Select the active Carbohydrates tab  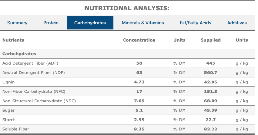[x=90, y=23]
